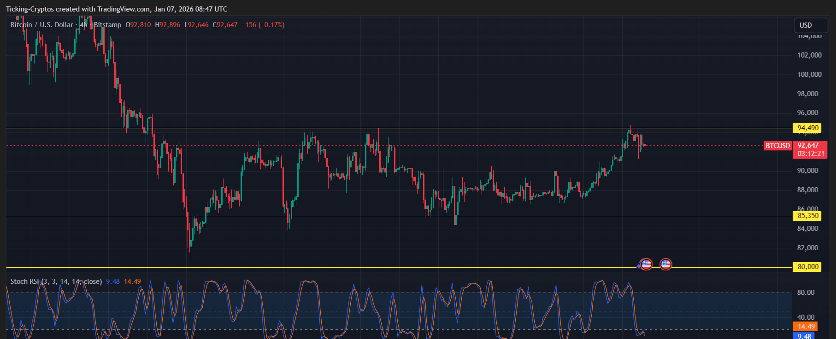Click the Bitcoin / U.S. Dollar chart title

(41, 25)
